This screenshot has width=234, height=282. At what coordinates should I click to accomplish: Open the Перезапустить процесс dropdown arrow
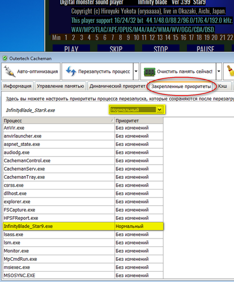pos(136,71)
